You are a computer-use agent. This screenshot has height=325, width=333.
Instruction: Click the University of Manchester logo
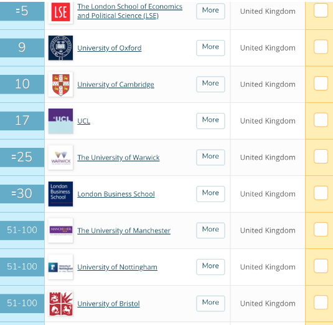click(x=61, y=231)
